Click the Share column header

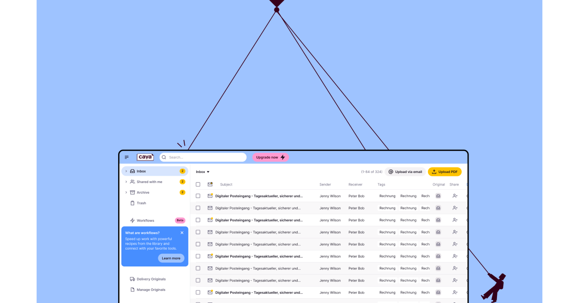pyautogui.click(x=454, y=184)
